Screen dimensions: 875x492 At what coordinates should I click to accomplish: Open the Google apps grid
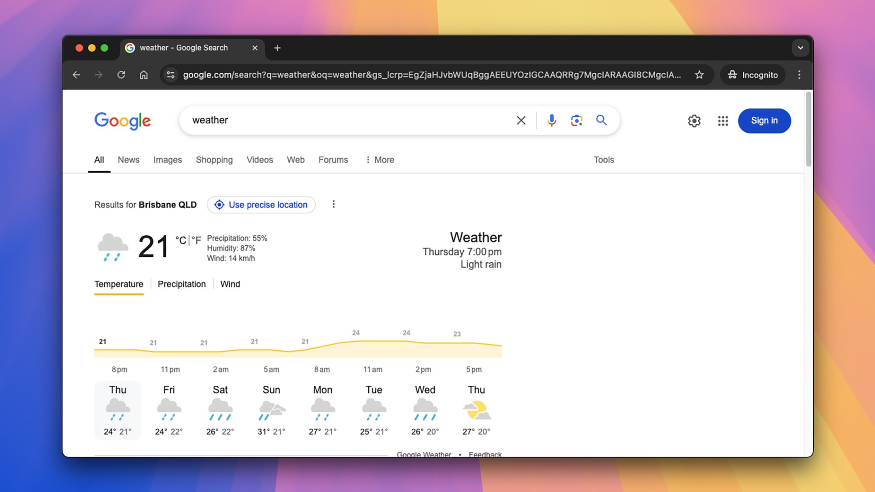tap(723, 121)
